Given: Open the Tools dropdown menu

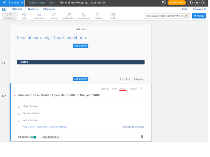Looking at the screenshot, I should pos(185,9).
